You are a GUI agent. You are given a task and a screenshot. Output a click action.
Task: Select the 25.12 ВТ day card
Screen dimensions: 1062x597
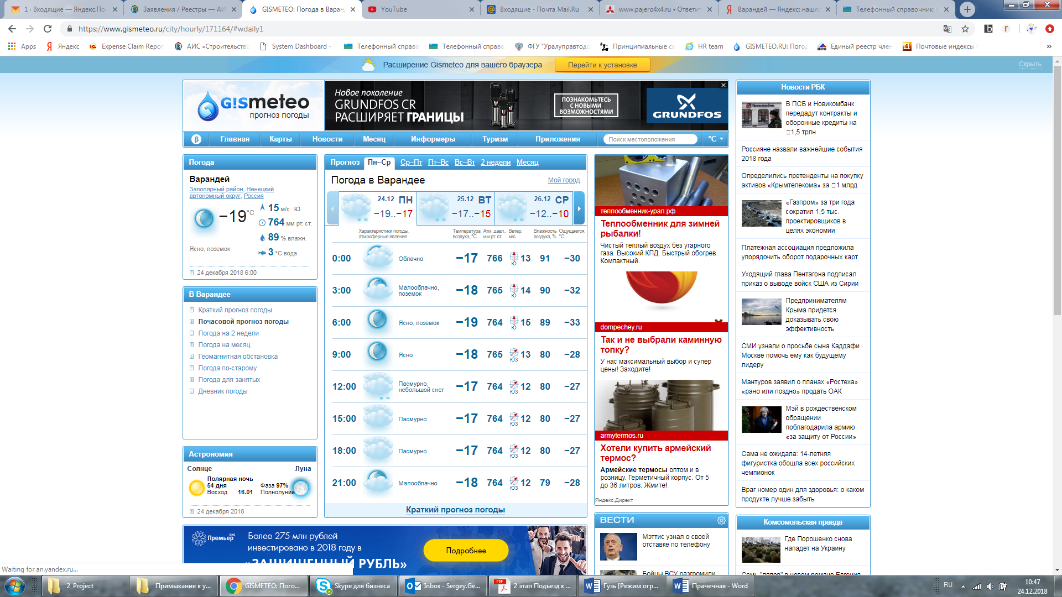tap(455, 207)
